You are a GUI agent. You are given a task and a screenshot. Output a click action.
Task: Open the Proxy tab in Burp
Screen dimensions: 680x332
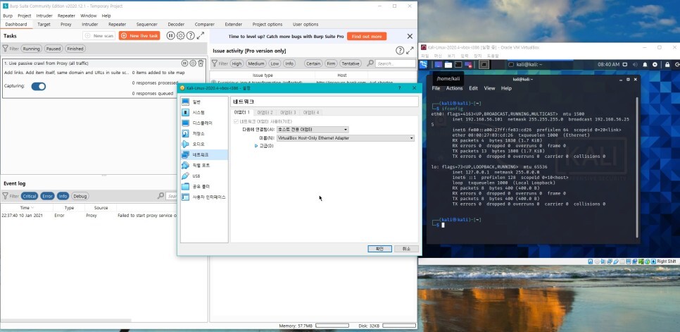[x=66, y=24]
